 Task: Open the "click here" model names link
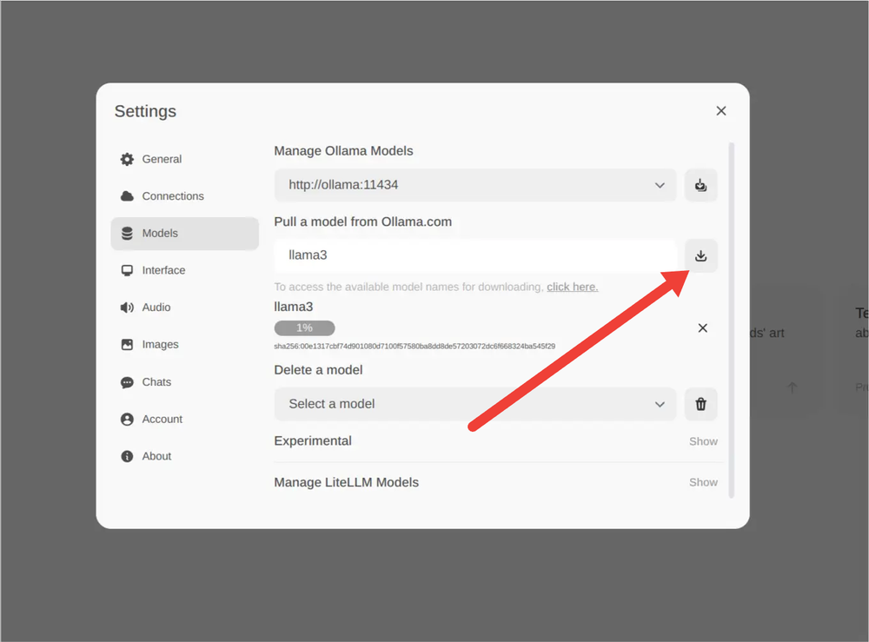[x=572, y=287]
